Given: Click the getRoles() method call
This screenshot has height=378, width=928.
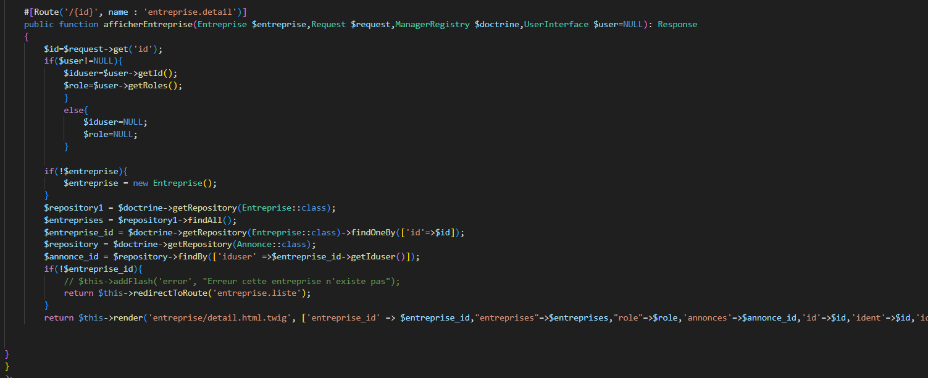Looking at the screenshot, I should click(x=153, y=86).
